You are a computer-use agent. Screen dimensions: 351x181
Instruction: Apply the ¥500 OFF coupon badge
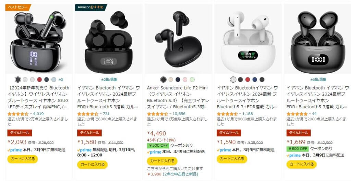click(158, 145)
